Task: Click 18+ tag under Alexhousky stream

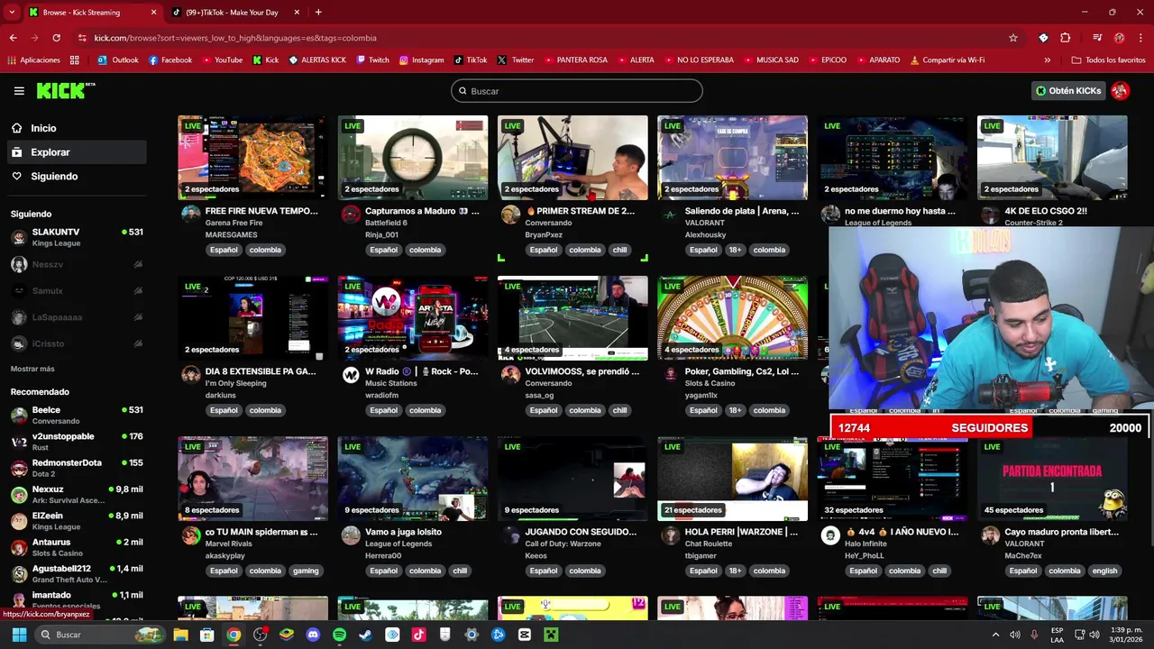Action: point(735,250)
